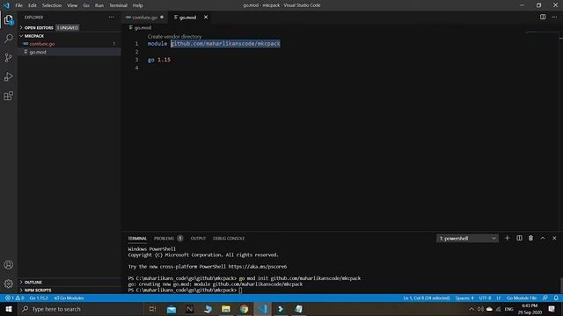This screenshot has height=316, width=563.
Task: Open the notifications bell in status bar
Action: pos(556,298)
